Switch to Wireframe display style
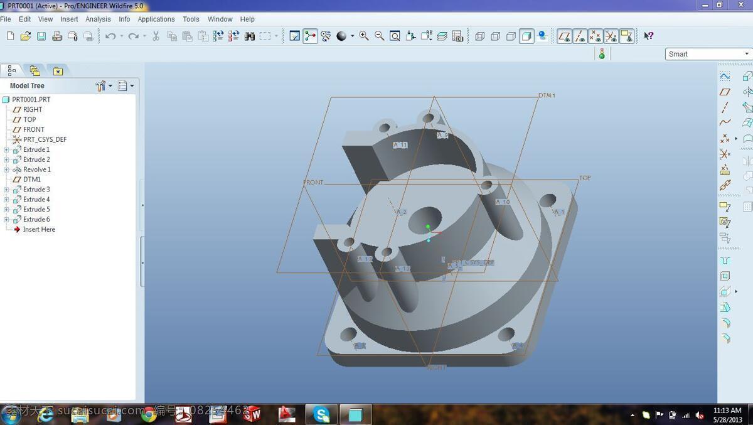Image resolution: width=753 pixels, height=425 pixels. [x=480, y=36]
